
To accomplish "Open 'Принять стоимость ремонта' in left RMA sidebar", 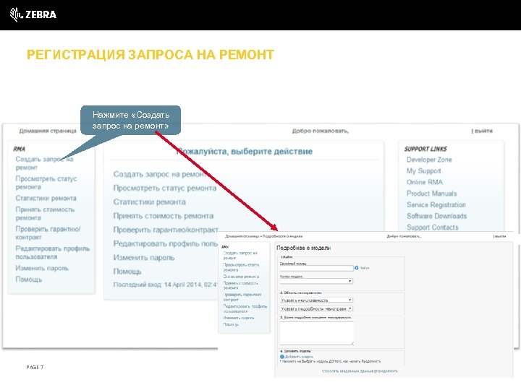I will pos(45,214).
